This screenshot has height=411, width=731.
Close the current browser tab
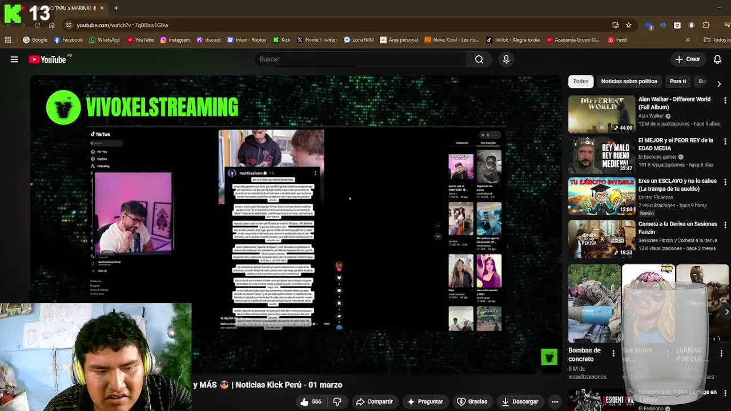tap(102, 8)
